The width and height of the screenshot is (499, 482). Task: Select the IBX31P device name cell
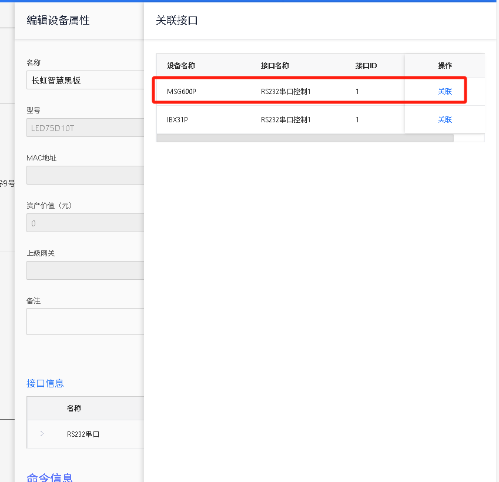[179, 120]
